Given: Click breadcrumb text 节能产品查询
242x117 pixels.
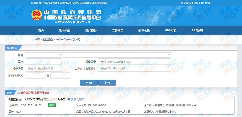Looking at the screenshot, I should [63, 40].
